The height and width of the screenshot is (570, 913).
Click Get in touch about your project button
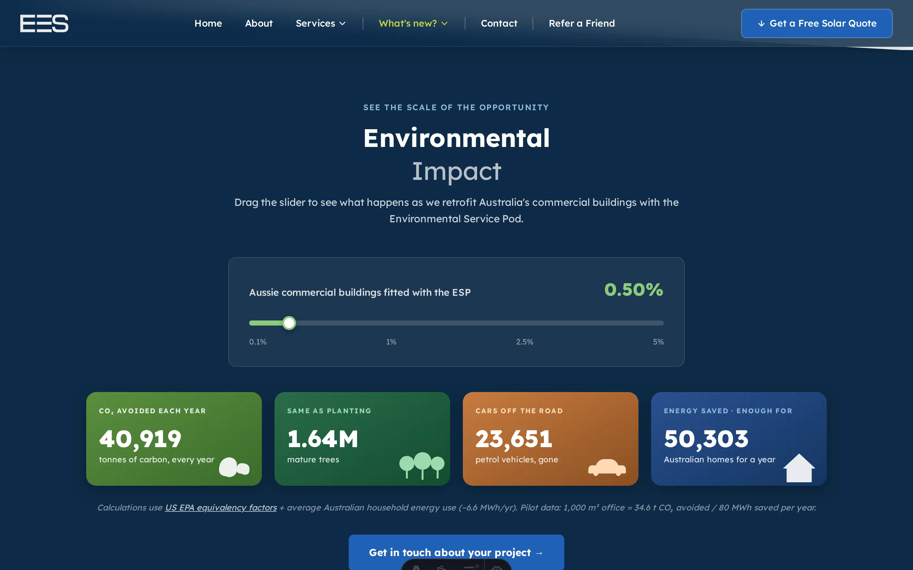click(456, 552)
